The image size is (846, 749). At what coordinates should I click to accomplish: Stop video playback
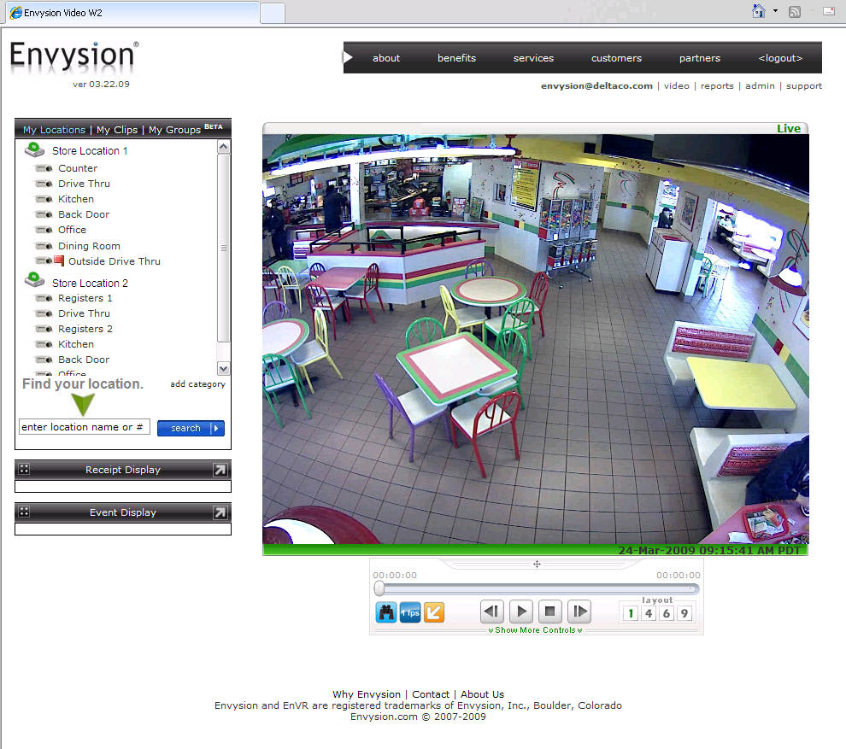coord(549,611)
